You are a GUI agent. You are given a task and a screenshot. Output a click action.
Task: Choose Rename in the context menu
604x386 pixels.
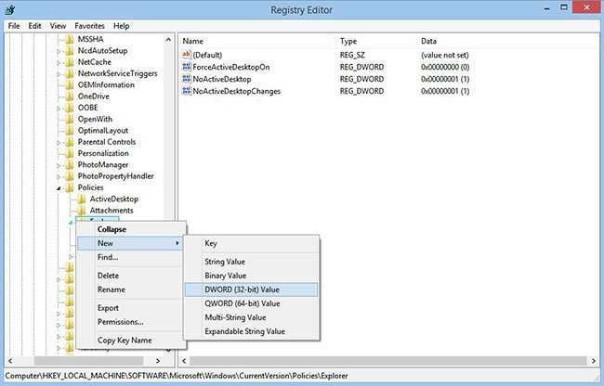tap(130, 289)
